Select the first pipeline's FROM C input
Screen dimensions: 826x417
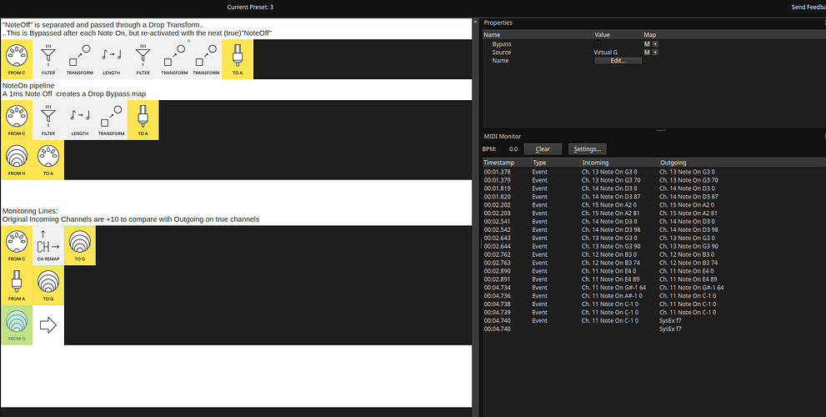pyautogui.click(x=17, y=59)
